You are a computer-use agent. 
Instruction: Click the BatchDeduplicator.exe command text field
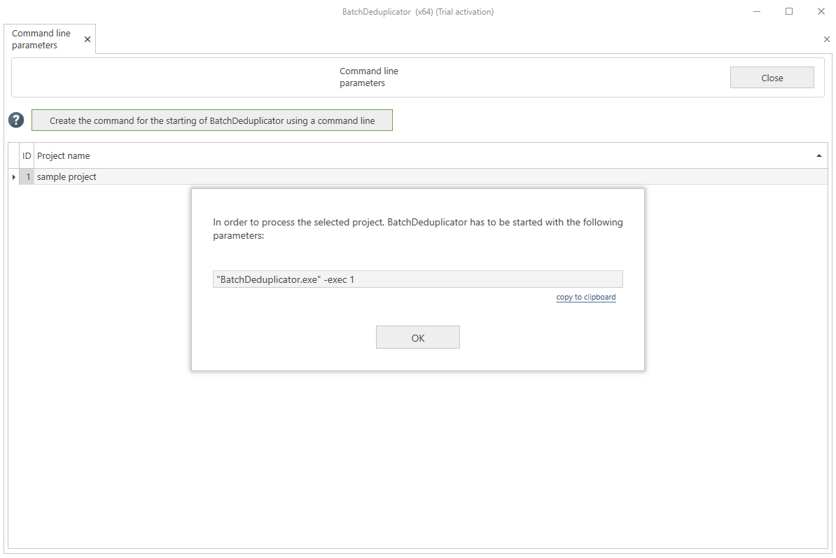(x=417, y=279)
